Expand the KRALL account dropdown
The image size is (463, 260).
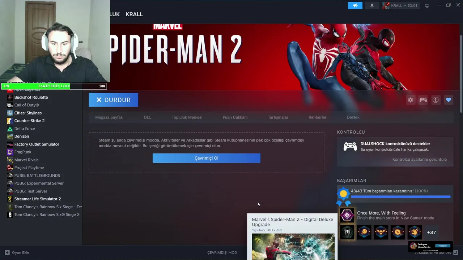[400, 5]
